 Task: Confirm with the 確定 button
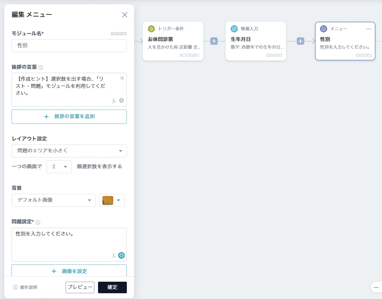point(112,287)
